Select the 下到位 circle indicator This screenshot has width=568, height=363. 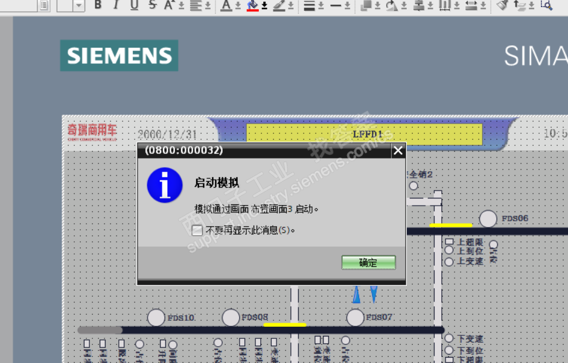pos(449,350)
